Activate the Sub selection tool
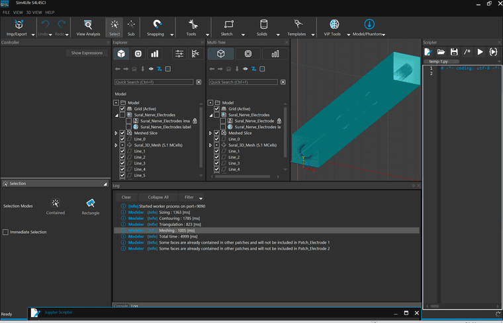The width and height of the screenshot is (503, 323). pyautogui.click(x=131, y=28)
